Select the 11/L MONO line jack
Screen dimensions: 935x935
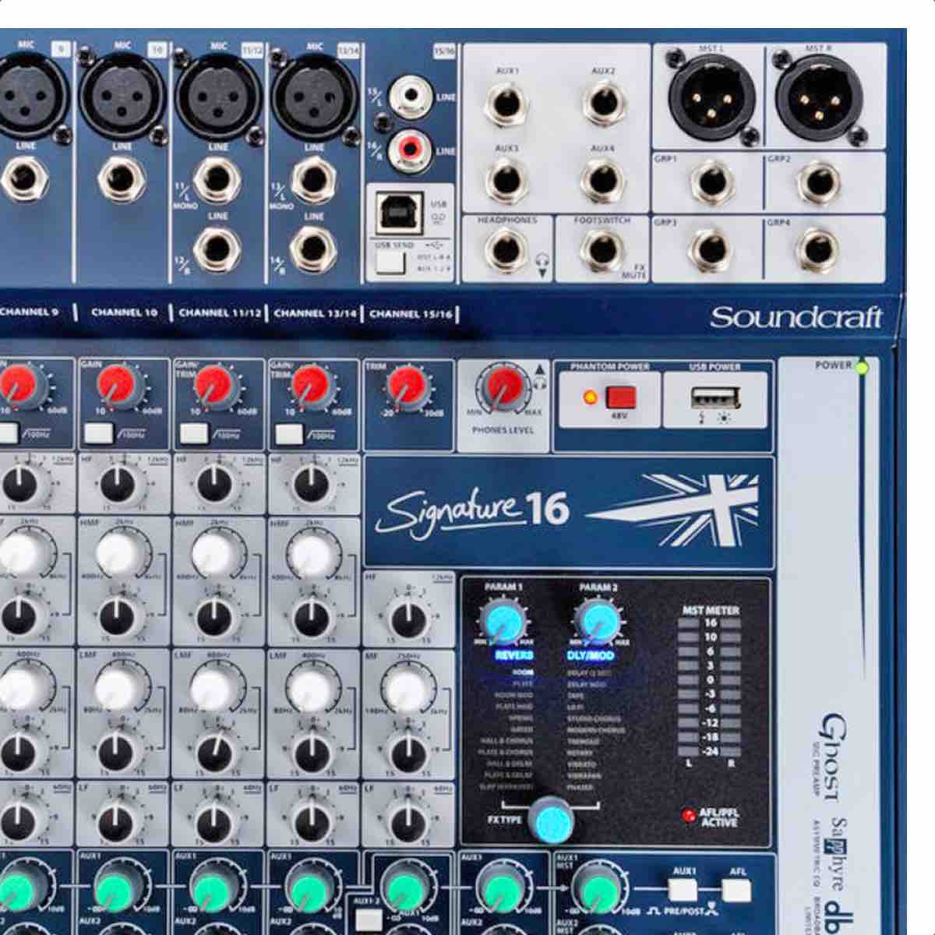216,179
